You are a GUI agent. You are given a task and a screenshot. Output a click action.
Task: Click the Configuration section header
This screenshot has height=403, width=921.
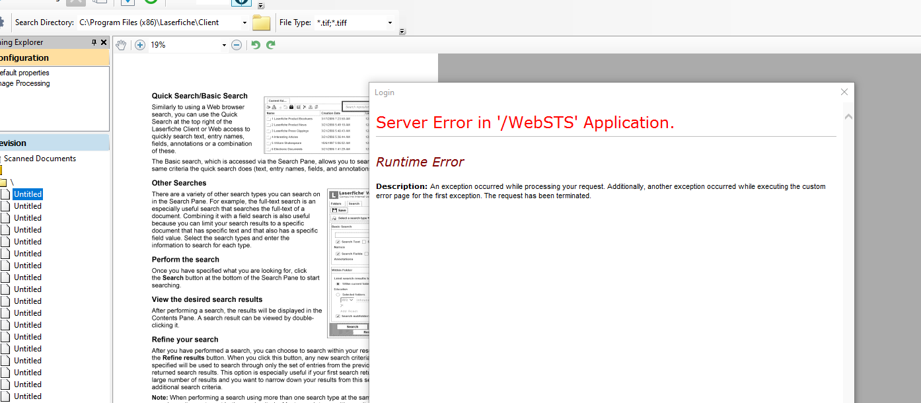[x=55, y=58]
